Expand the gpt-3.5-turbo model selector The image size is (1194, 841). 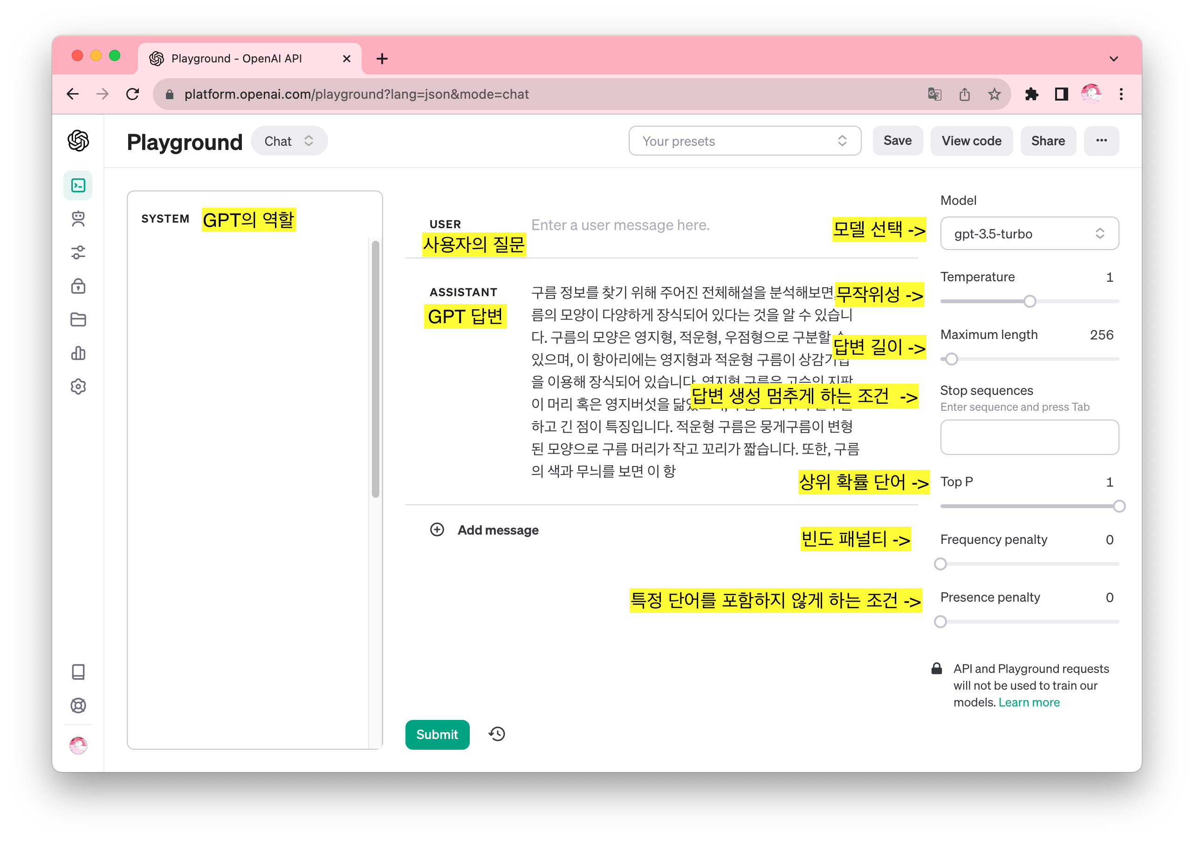[1029, 233]
